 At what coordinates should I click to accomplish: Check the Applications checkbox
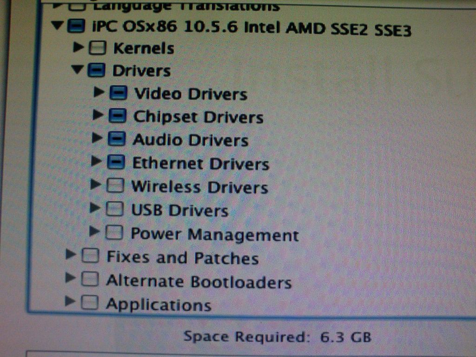click(x=90, y=302)
